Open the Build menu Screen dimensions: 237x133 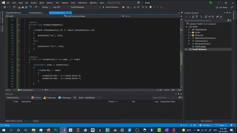coord(41,3)
